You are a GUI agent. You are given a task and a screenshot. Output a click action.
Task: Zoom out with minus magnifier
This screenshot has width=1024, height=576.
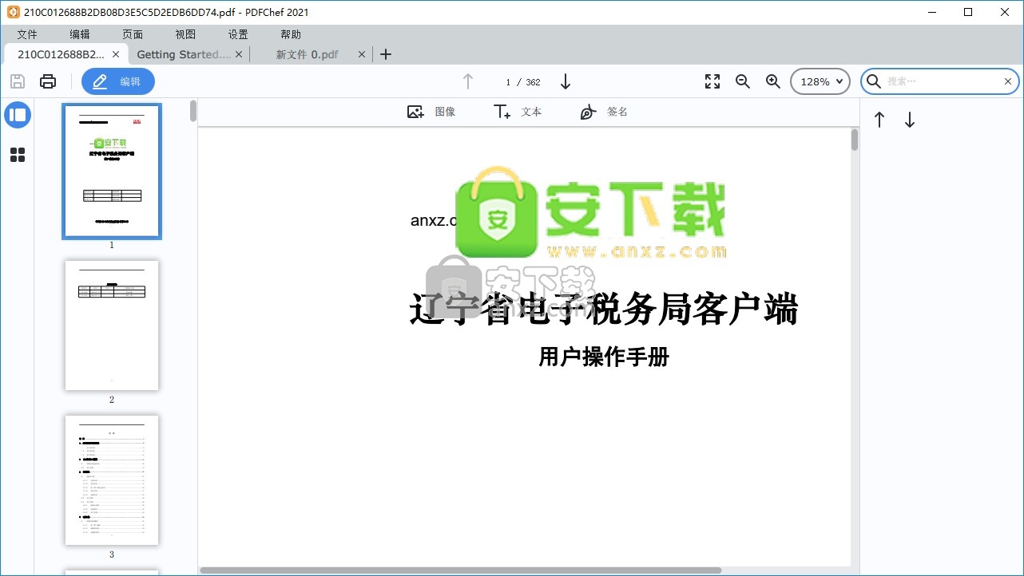[743, 81]
